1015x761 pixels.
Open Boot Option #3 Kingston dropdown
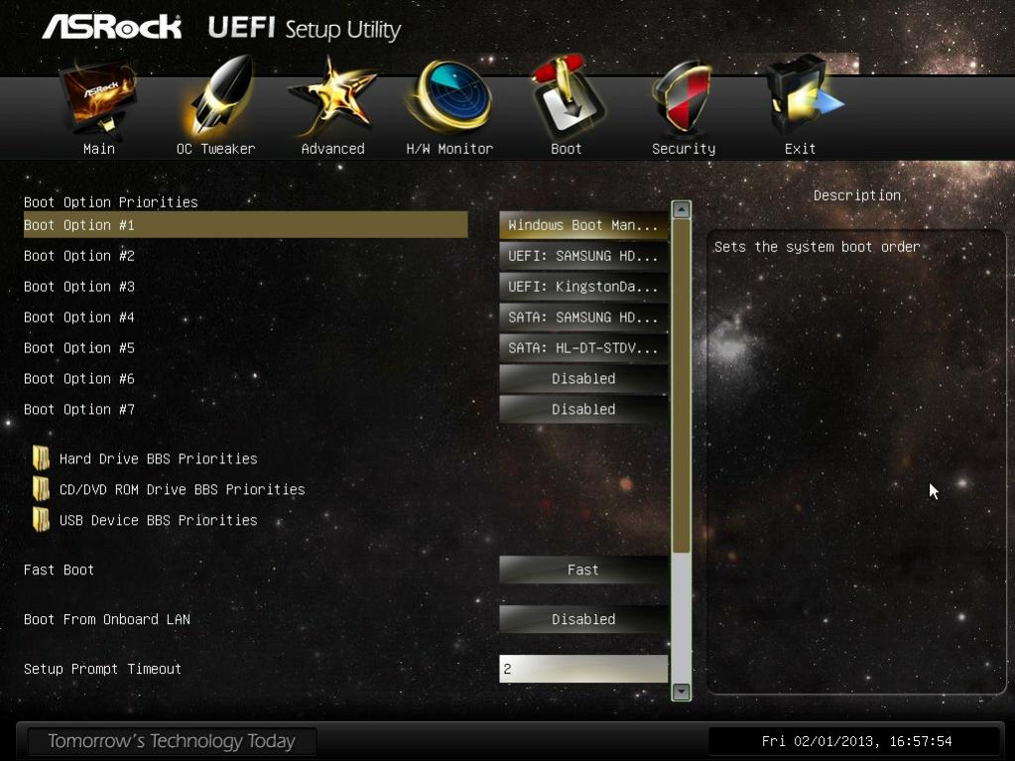click(583, 287)
